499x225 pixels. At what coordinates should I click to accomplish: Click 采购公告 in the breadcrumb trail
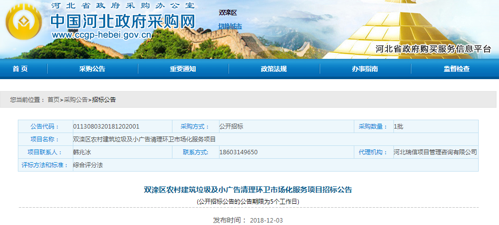click(76, 99)
